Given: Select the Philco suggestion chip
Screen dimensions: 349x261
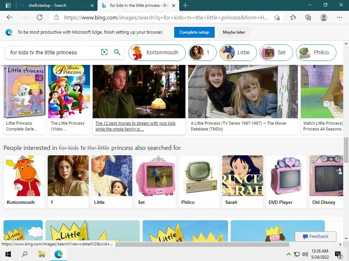Looking at the screenshot, I should pos(316,53).
